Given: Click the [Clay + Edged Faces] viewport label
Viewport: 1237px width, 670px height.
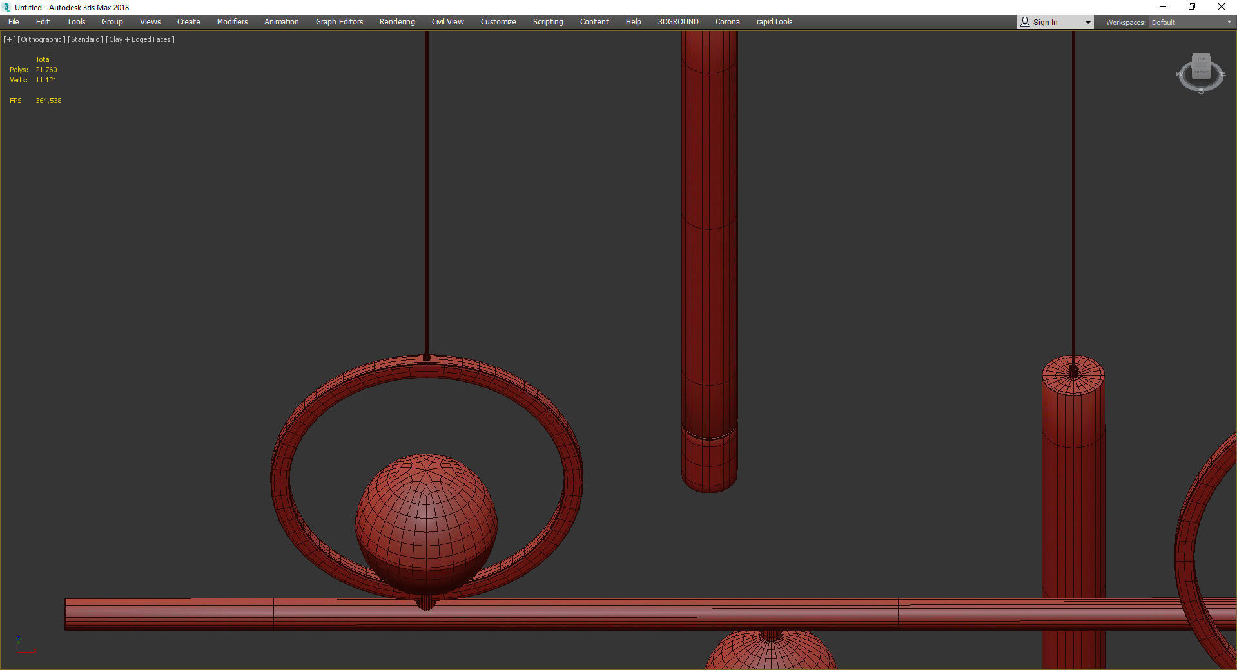Looking at the screenshot, I should tap(140, 39).
